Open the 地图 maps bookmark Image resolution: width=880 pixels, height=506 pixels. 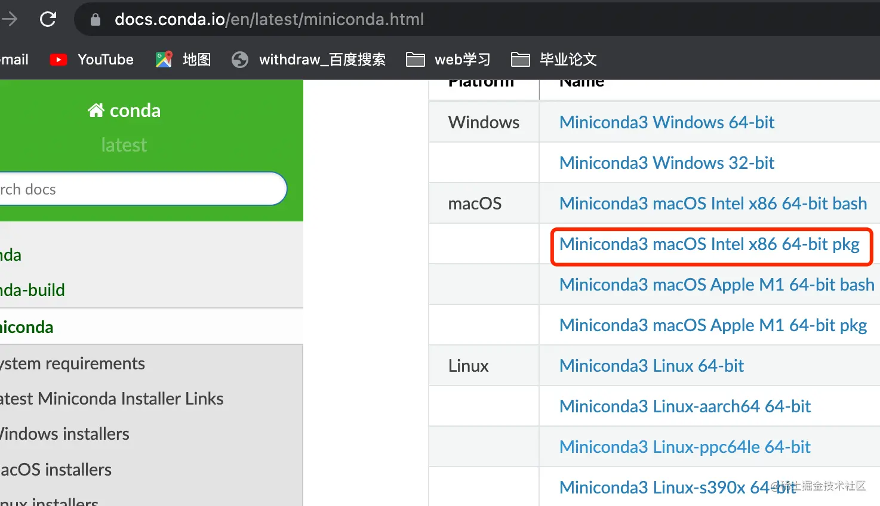click(183, 59)
